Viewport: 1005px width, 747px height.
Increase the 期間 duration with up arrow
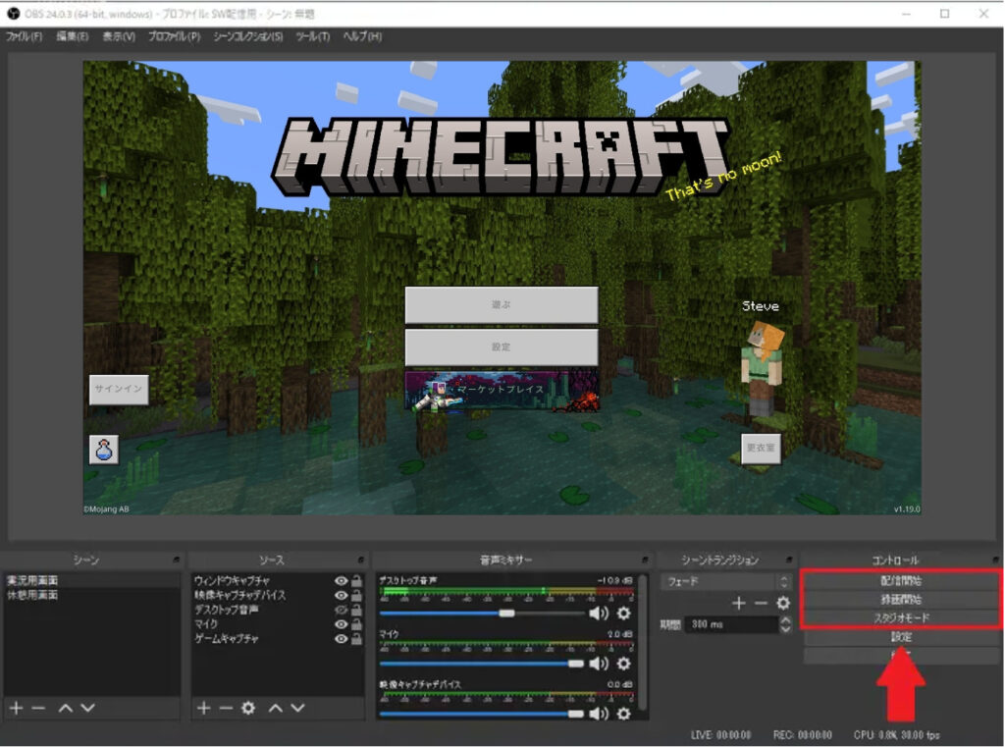click(x=786, y=620)
